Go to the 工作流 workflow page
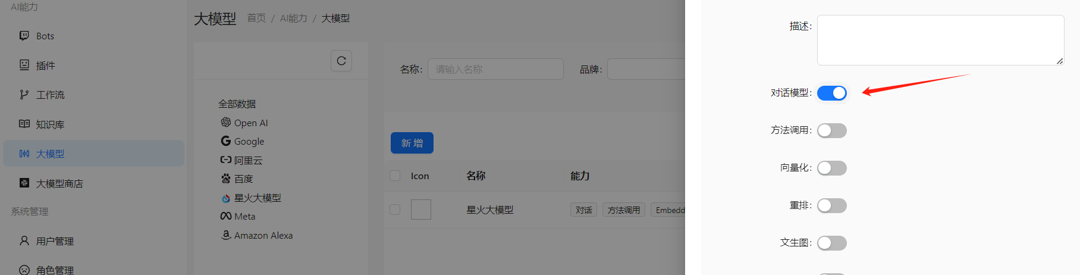The image size is (1080, 275). click(50, 95)
